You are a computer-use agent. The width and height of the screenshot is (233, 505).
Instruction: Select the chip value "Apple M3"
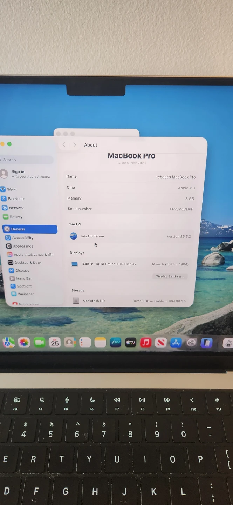tap(186, 188)
